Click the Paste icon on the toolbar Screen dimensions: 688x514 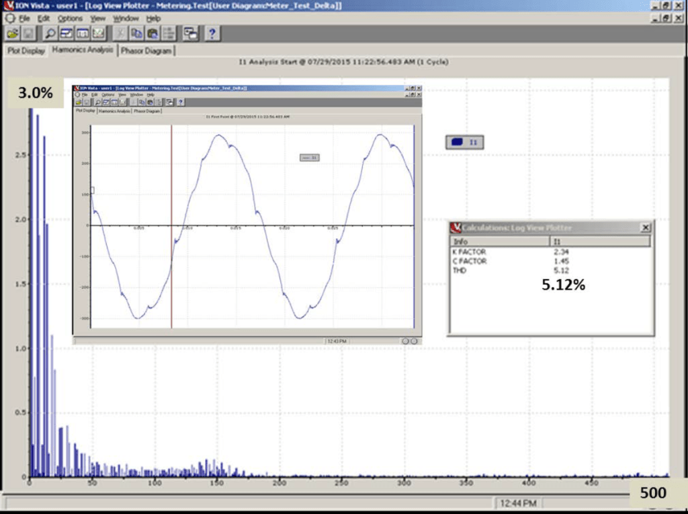[153, 33]
